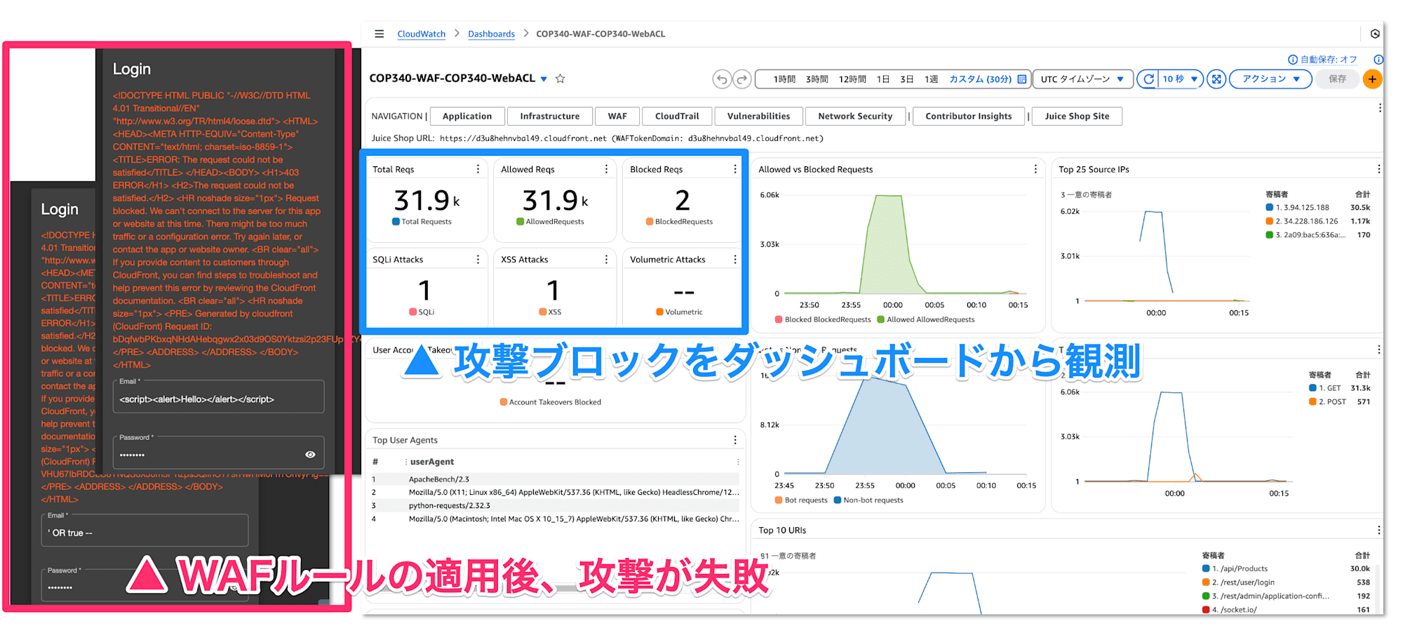Open Top 10 URIs widget menu

click(x=1378, y=531)
